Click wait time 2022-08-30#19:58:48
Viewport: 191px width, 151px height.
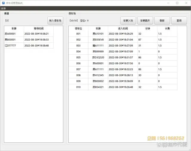click(36, 46)
